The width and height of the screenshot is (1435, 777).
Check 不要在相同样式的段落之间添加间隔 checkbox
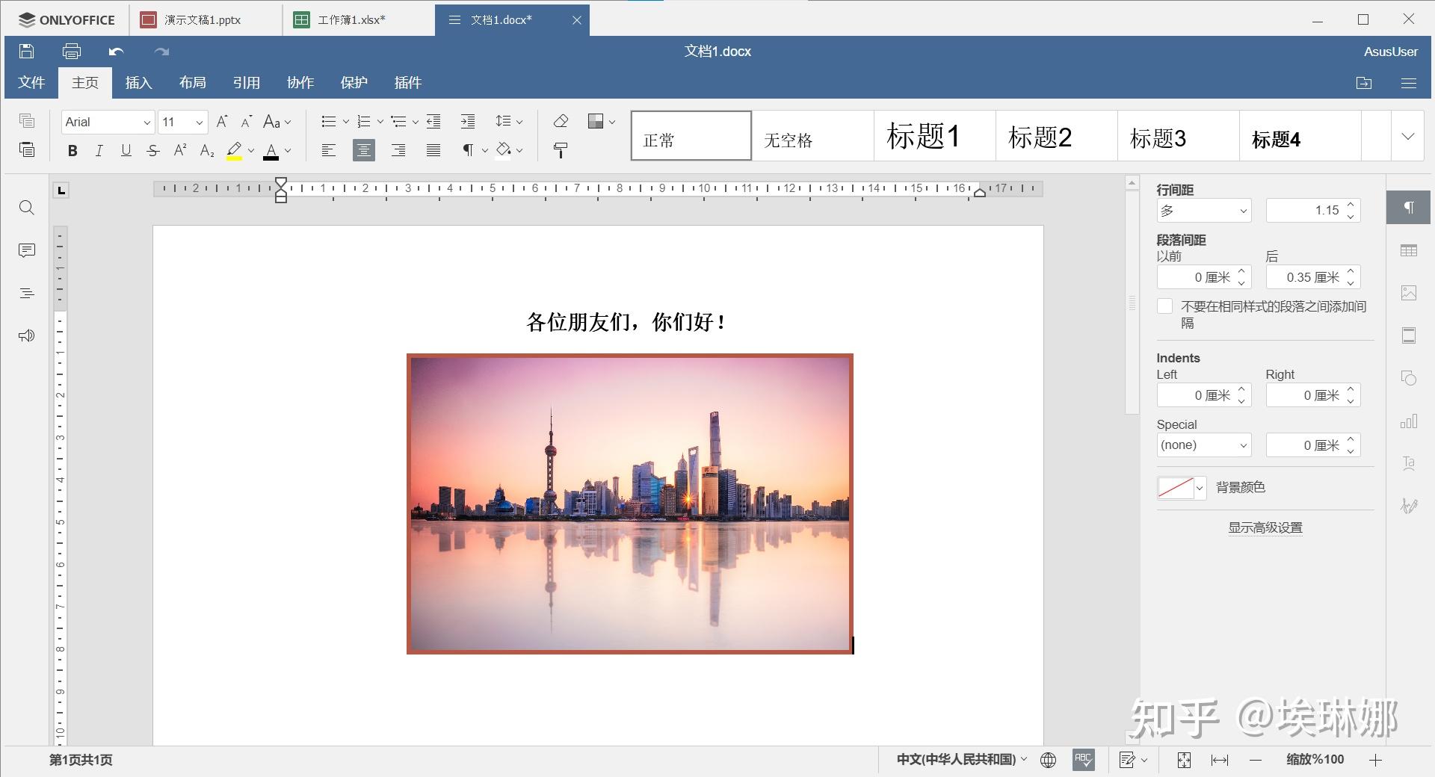[1164, 306]
